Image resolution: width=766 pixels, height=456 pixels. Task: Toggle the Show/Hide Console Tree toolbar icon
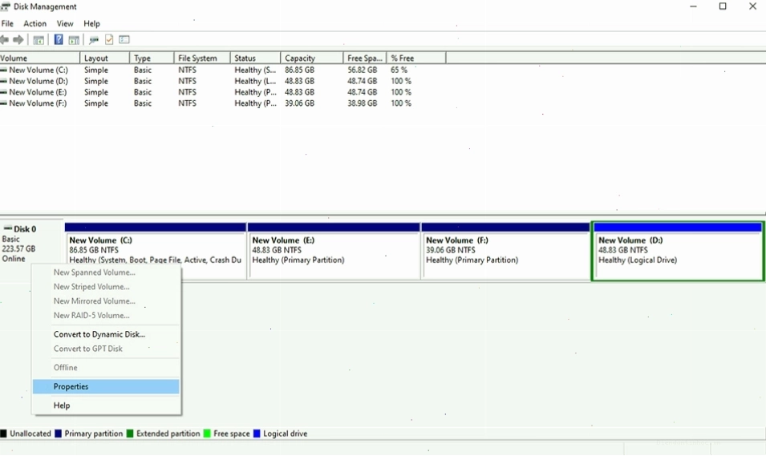tap(39, 40)
